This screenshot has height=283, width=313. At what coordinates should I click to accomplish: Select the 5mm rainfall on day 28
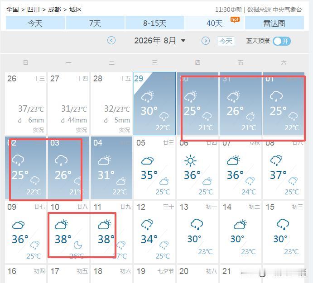(x=122, y=120)
